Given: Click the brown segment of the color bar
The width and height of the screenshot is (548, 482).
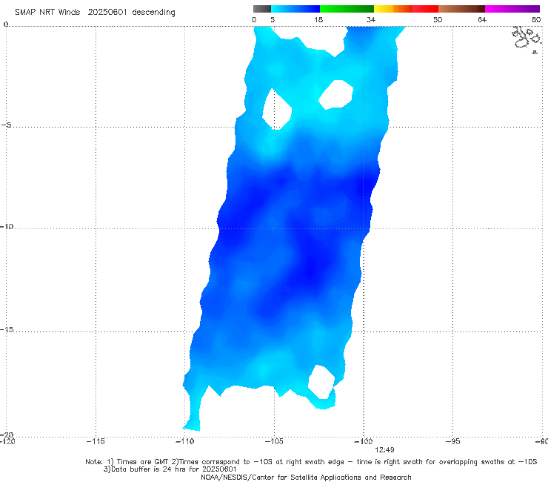Looking at the screenshot, I should [461, 9].
